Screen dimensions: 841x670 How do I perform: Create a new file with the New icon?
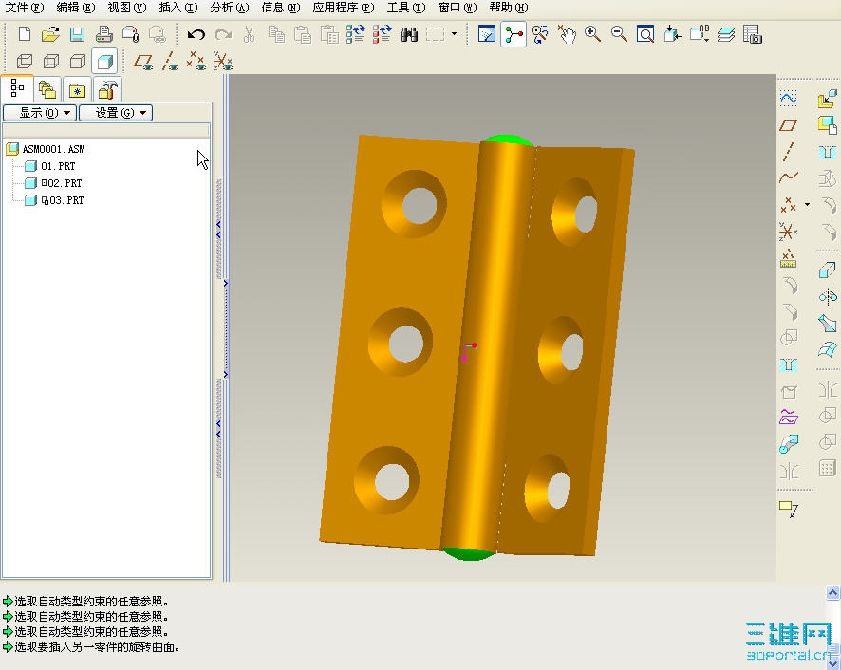coord(24,34)
